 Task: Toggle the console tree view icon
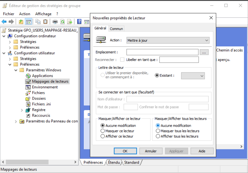coord(29,22)
